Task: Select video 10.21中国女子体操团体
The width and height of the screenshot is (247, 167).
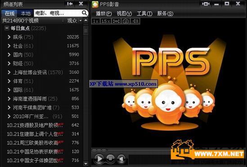Action: 35,160
